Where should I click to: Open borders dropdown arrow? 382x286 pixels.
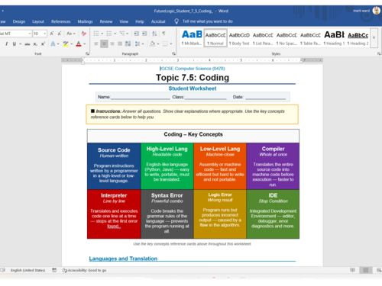point(171,44)
